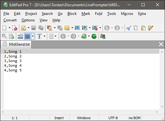Open the Tools menu
The width and height of the screenshot is (165, 121).
tap(112, 14)
